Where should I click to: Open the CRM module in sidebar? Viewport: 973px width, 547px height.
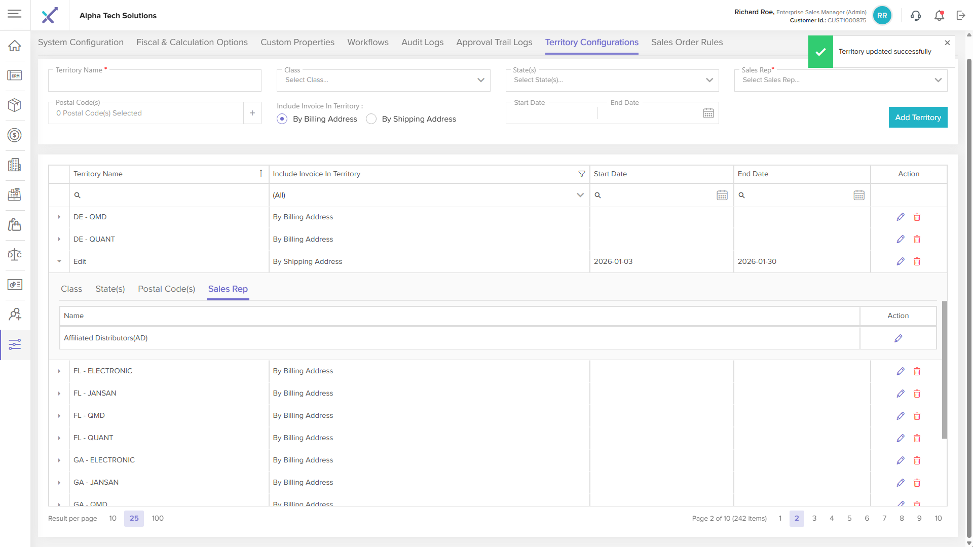pyautogui.click(x=15, y=75)
